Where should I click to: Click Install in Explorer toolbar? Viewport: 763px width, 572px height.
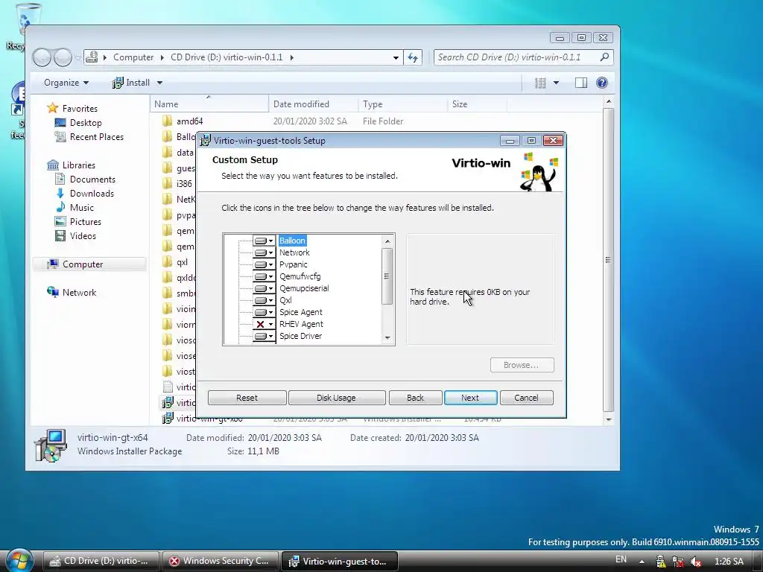pyautogui.click(x=131, y=83)
